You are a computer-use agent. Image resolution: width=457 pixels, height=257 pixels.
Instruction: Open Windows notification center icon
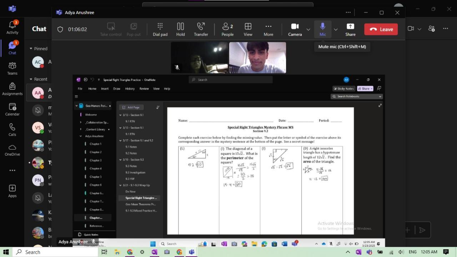[x=446, y=252]
